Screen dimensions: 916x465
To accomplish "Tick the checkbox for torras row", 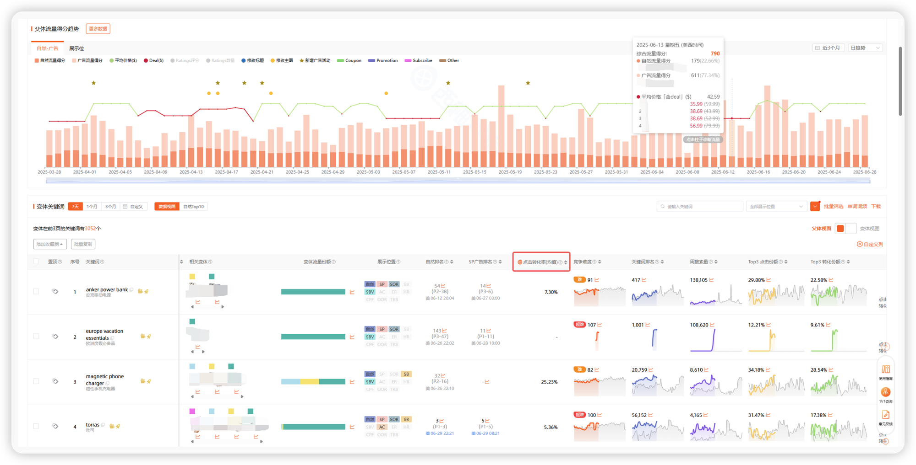I will (36, 426).
